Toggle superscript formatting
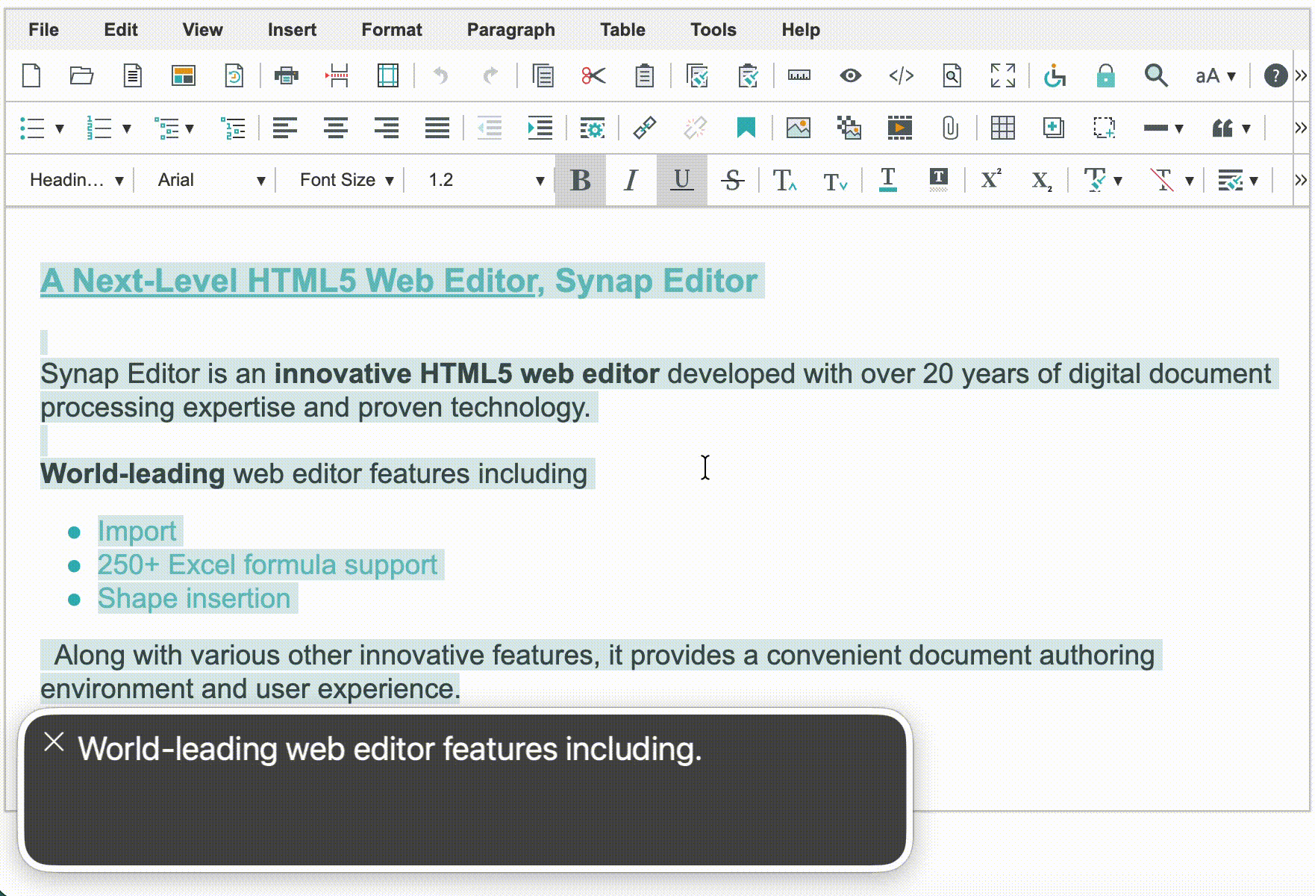The height and width of the screenshot is (896, 1315). [990, 180]
